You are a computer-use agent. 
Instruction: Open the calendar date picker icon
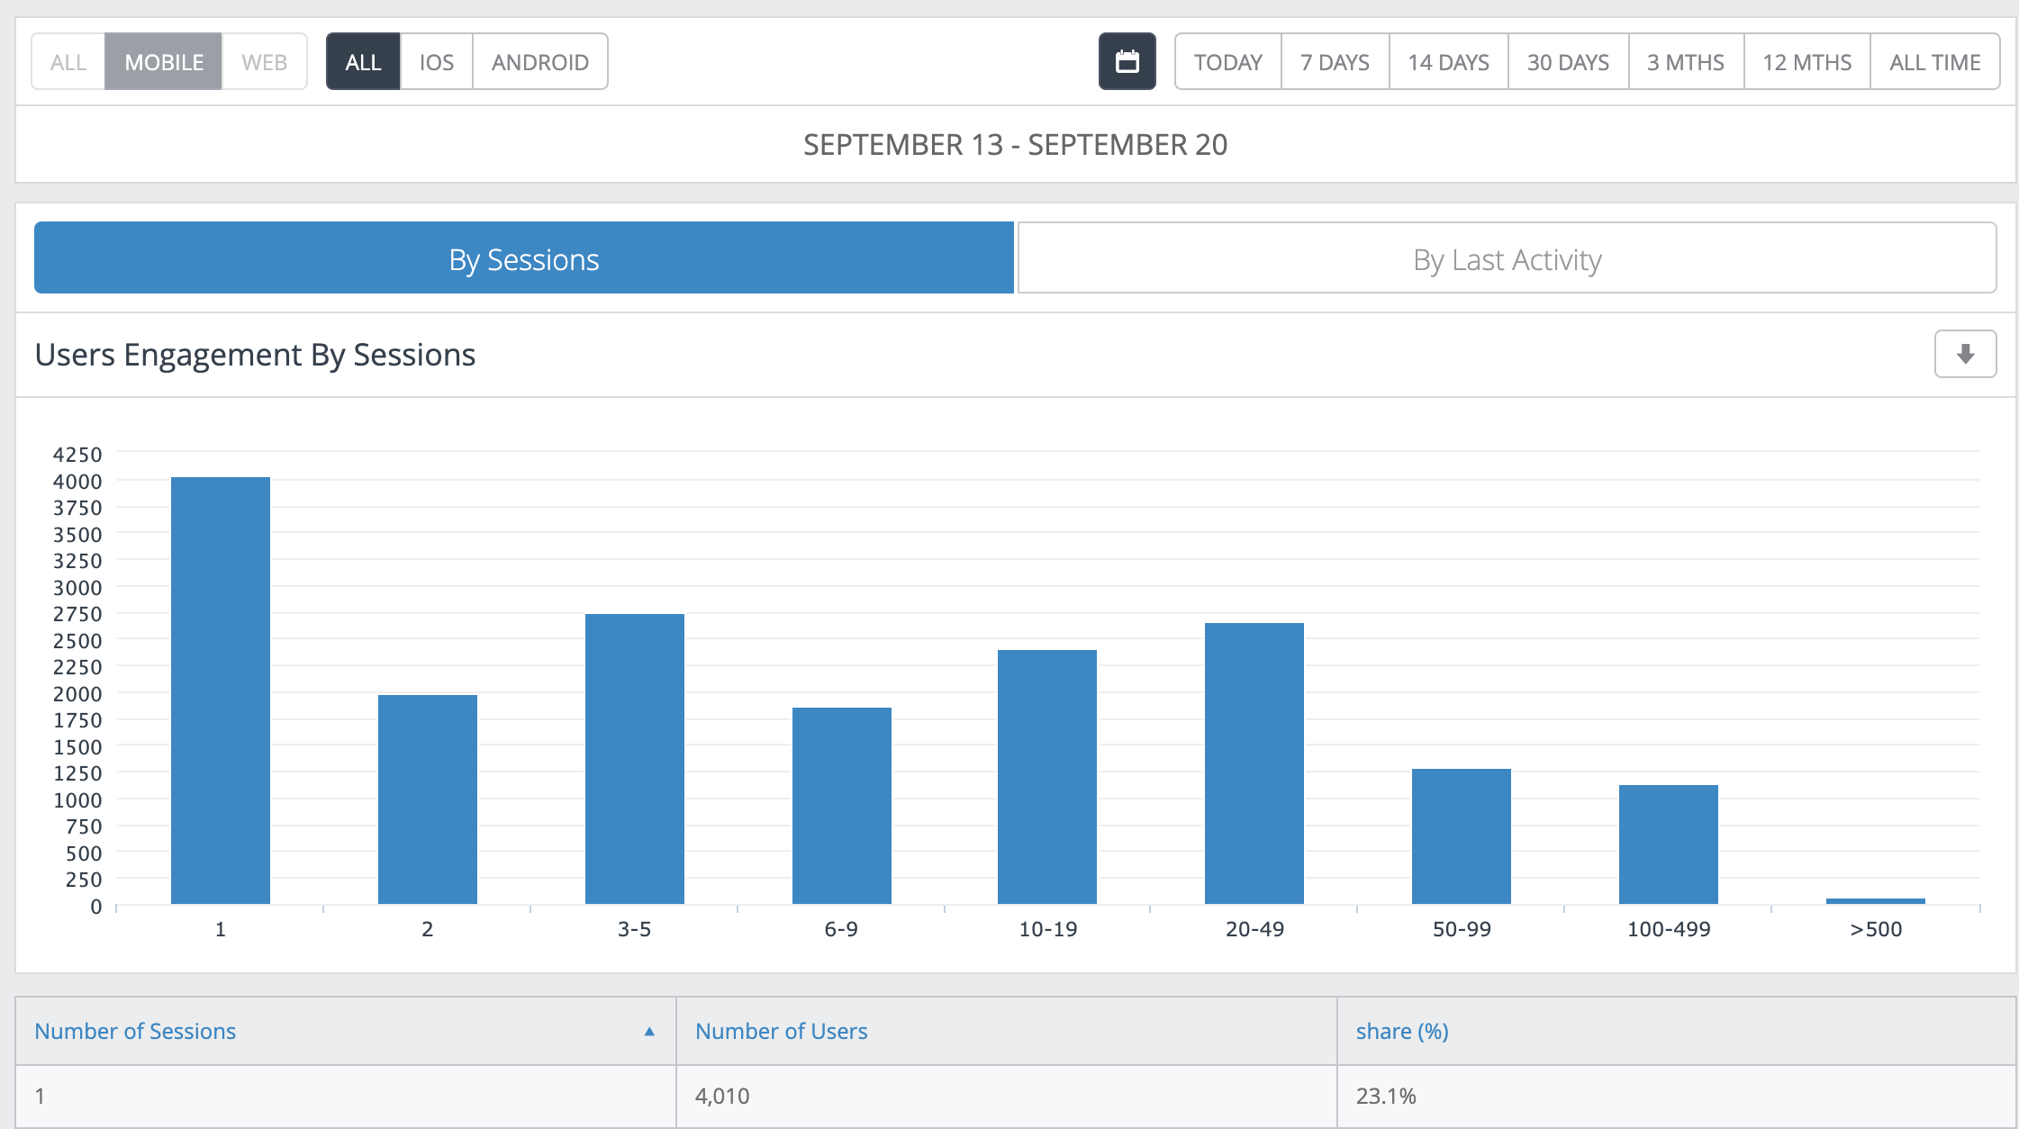1127,62
